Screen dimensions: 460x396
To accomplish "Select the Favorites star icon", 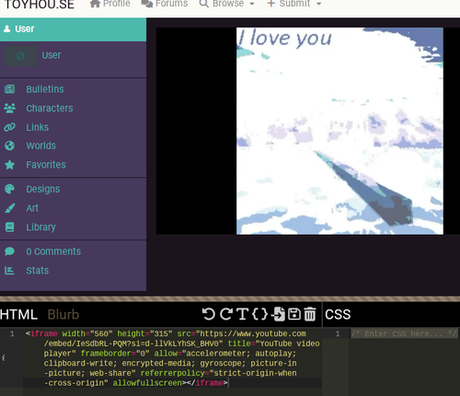I will pyautogui.click(x=9, y=165).
